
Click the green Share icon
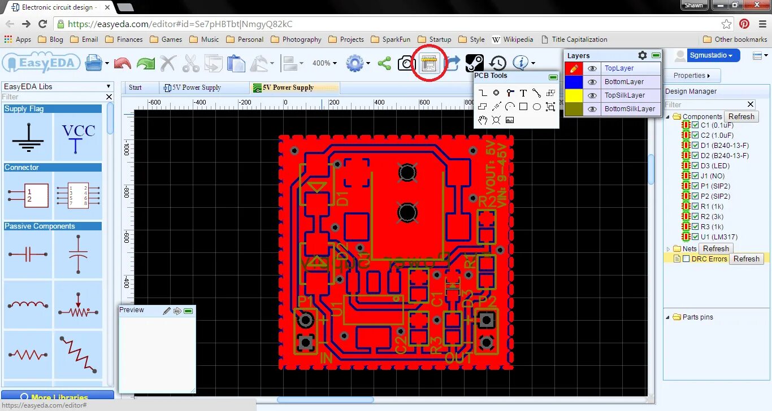384,63
